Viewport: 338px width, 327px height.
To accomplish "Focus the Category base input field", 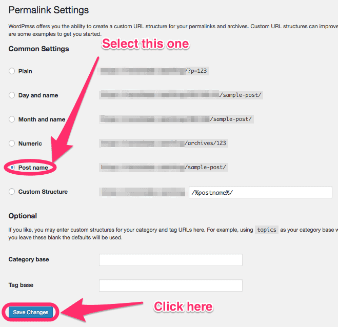I will click(170, 260).
